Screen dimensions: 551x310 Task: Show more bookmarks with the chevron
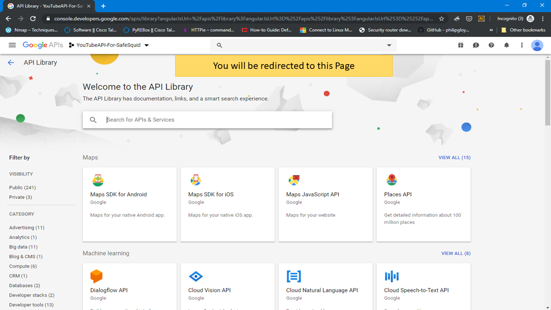click(491, 30)
